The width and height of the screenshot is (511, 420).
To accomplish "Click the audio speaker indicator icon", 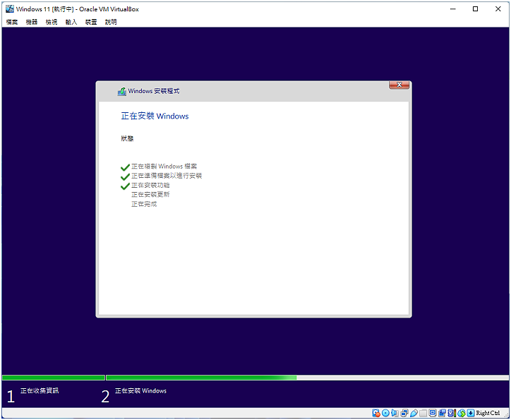I will click(x=395, y=413).
